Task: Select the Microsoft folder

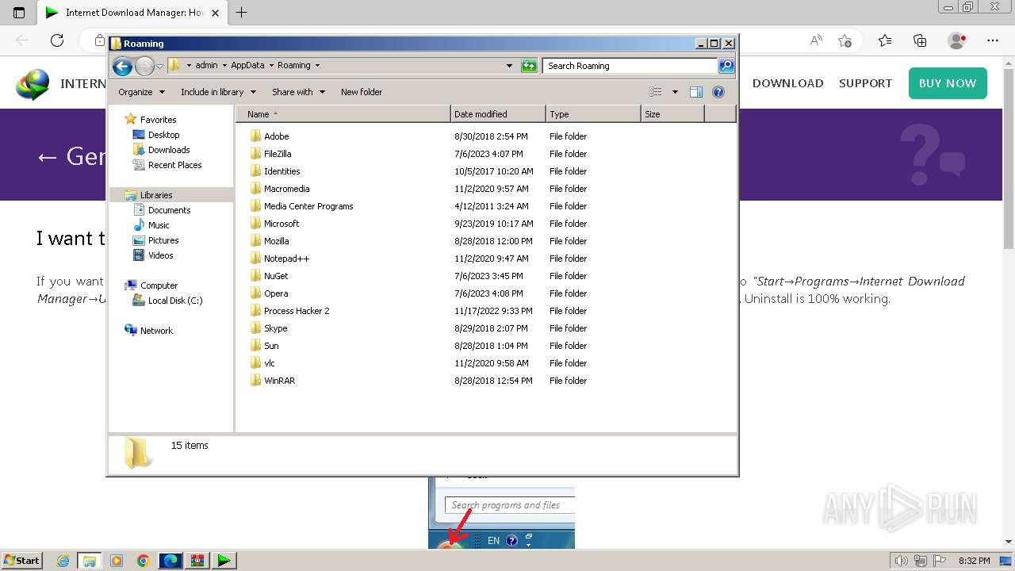Action: pyautogui.click(x=282, y=224)
